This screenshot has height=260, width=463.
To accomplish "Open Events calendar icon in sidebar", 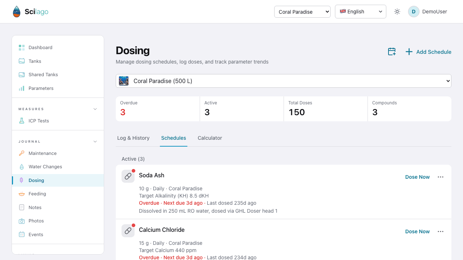I will 22,234.
